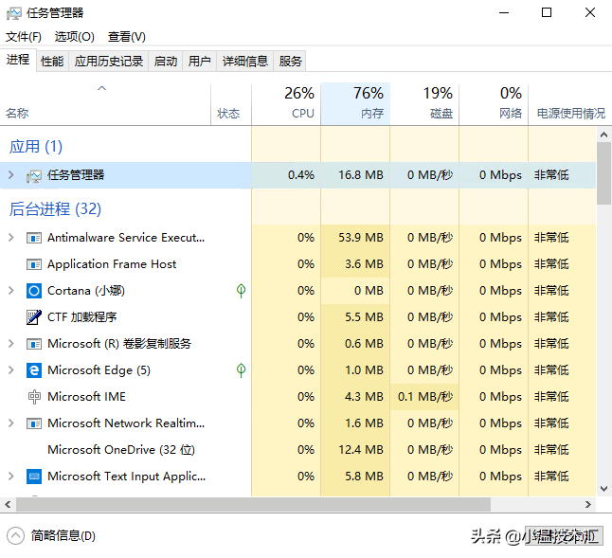This screenshot has height=558, width=612.
Task: Click the vertical scrollbar down arrow
Action: pyautogui.click(x=603, y=489)
